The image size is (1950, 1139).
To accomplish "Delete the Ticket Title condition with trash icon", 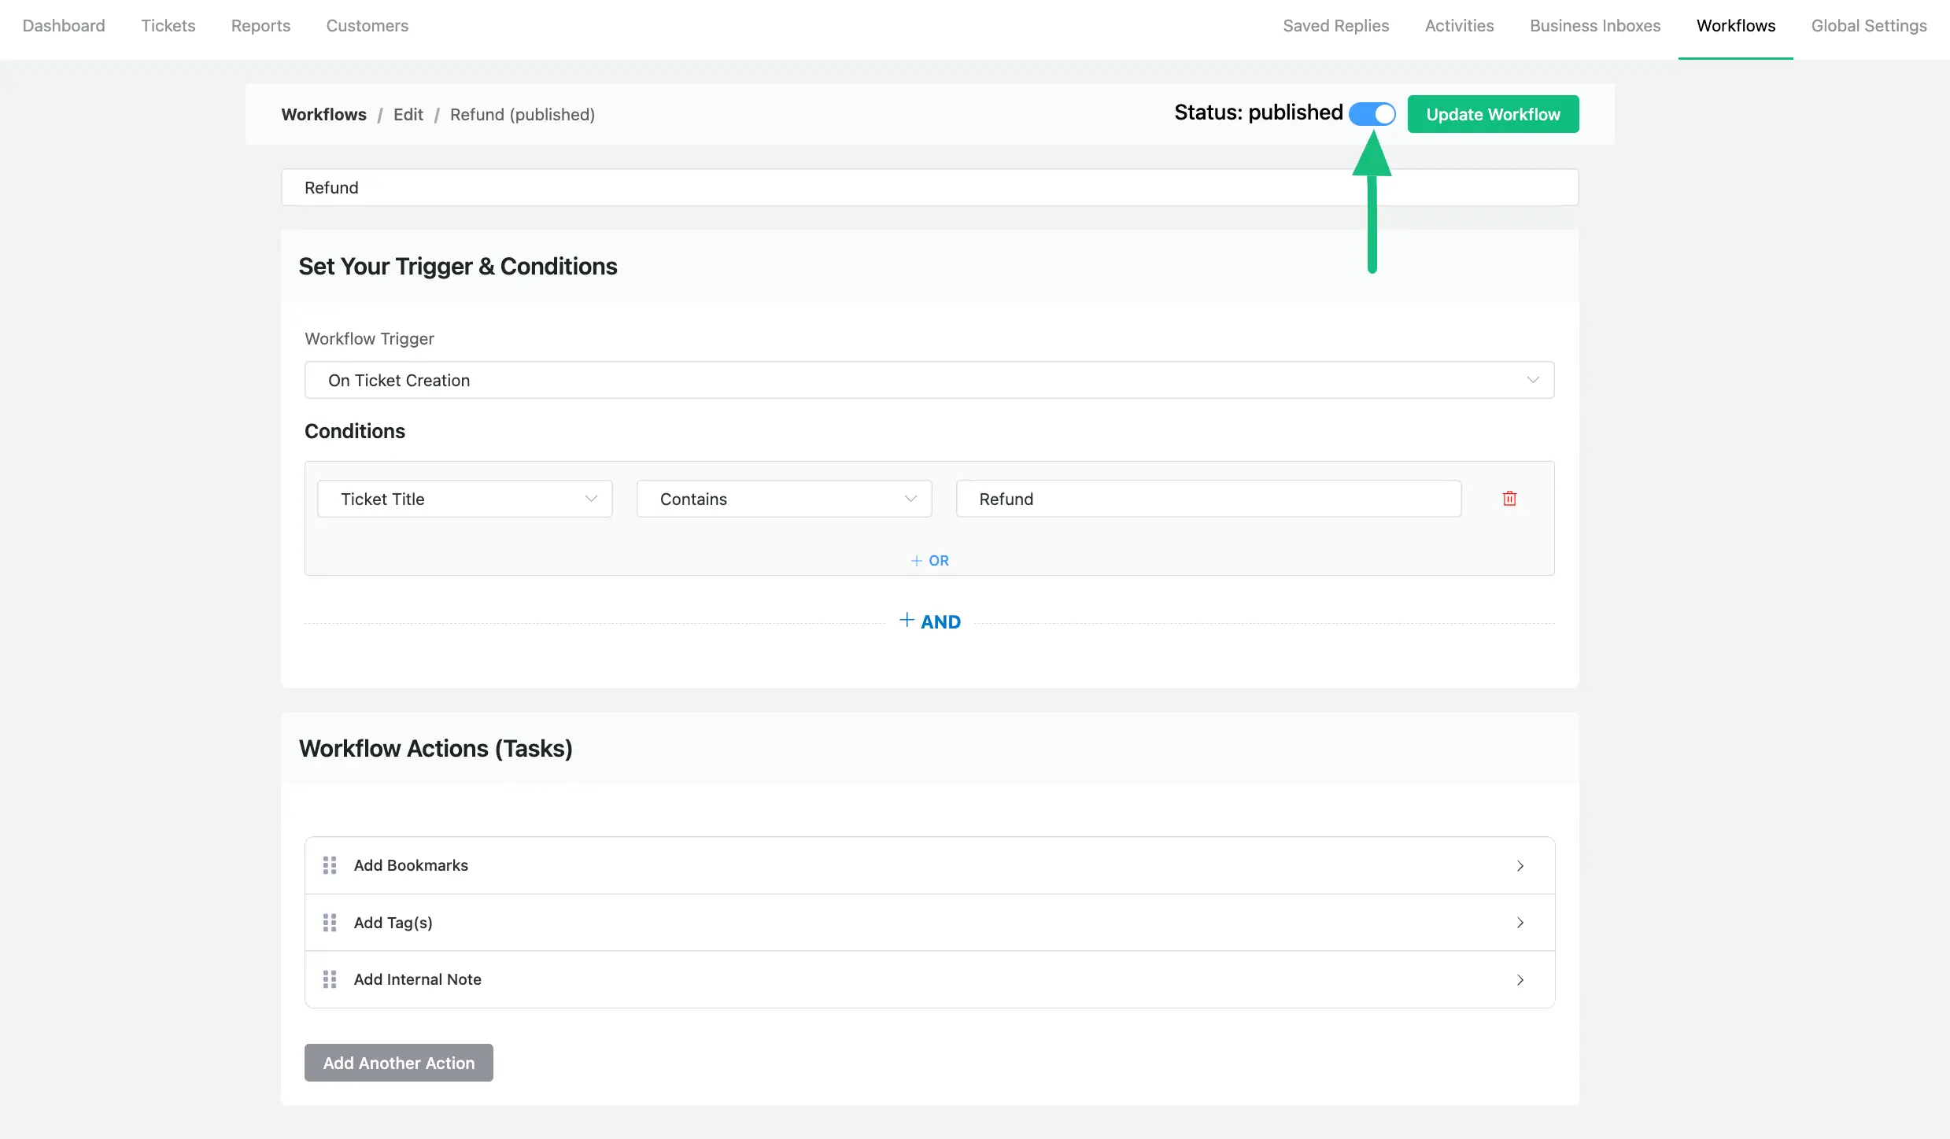I will (x=1509, y=499).
